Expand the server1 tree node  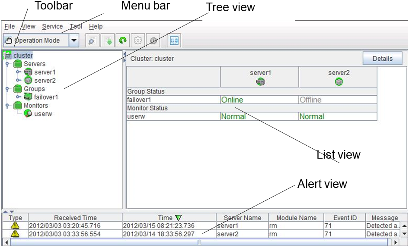[18, 72]
